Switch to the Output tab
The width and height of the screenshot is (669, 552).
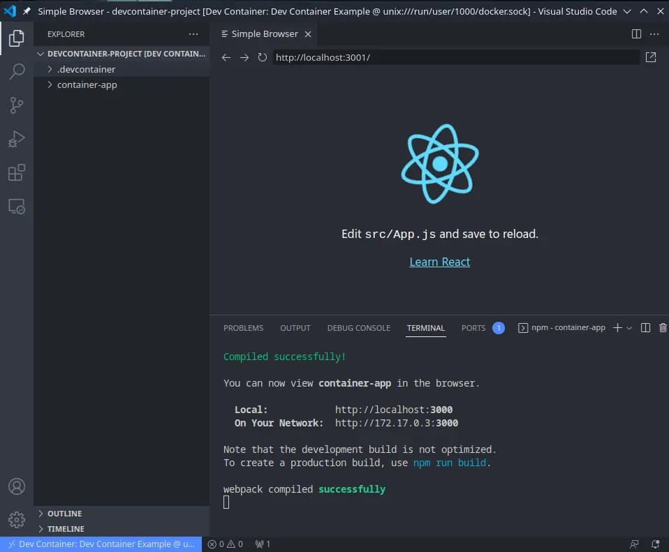coord(295,328)
